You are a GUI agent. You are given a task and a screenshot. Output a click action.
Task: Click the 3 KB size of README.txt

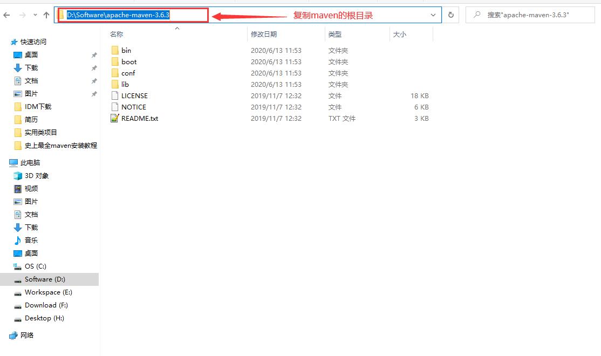point(422,119)
